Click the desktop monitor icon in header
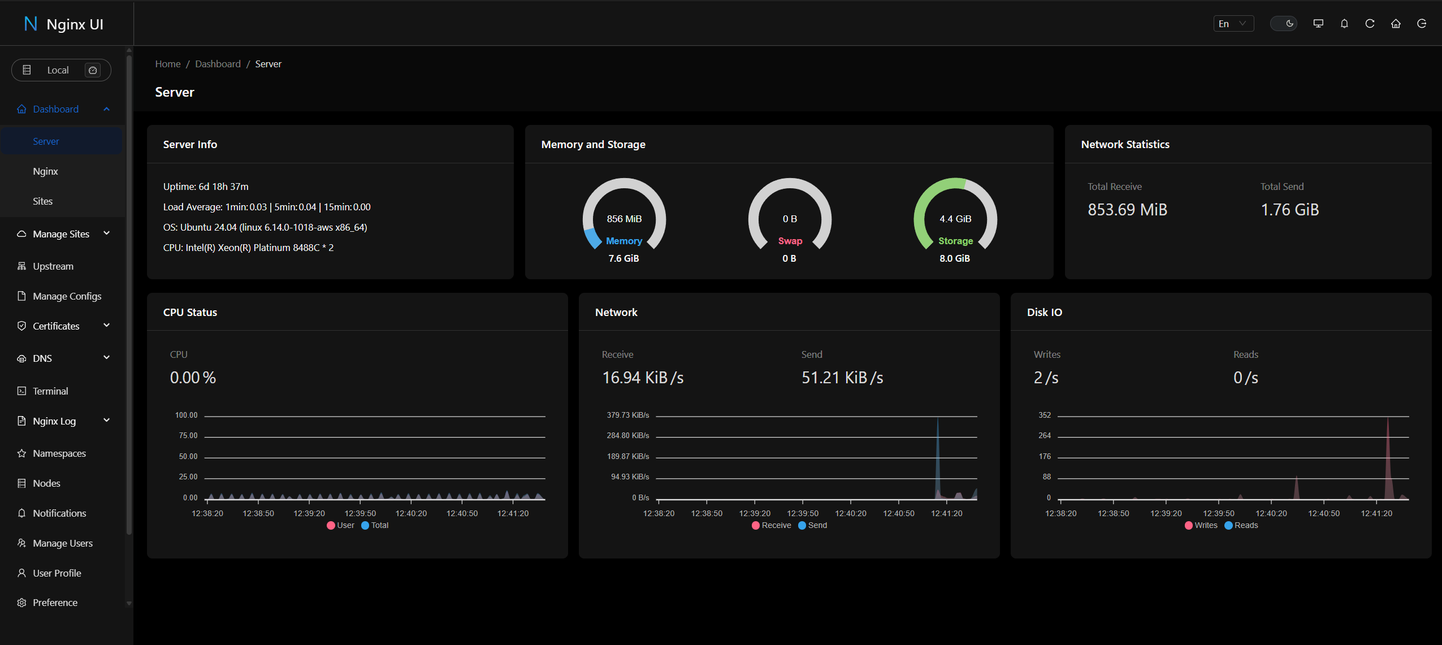1442x645 pixels. coord(1318,23)
